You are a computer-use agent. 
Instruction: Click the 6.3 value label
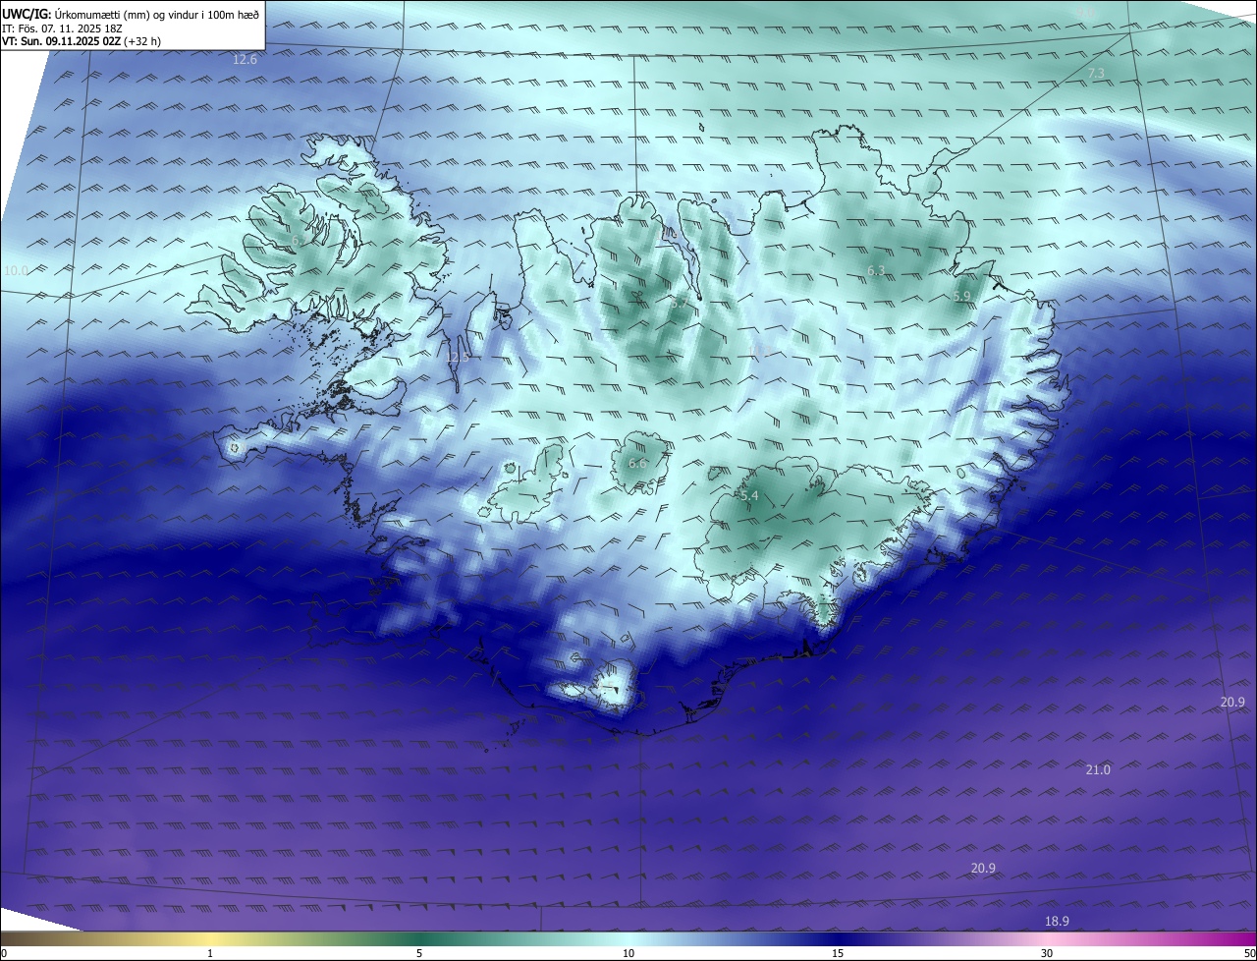[x=876, y=270]
